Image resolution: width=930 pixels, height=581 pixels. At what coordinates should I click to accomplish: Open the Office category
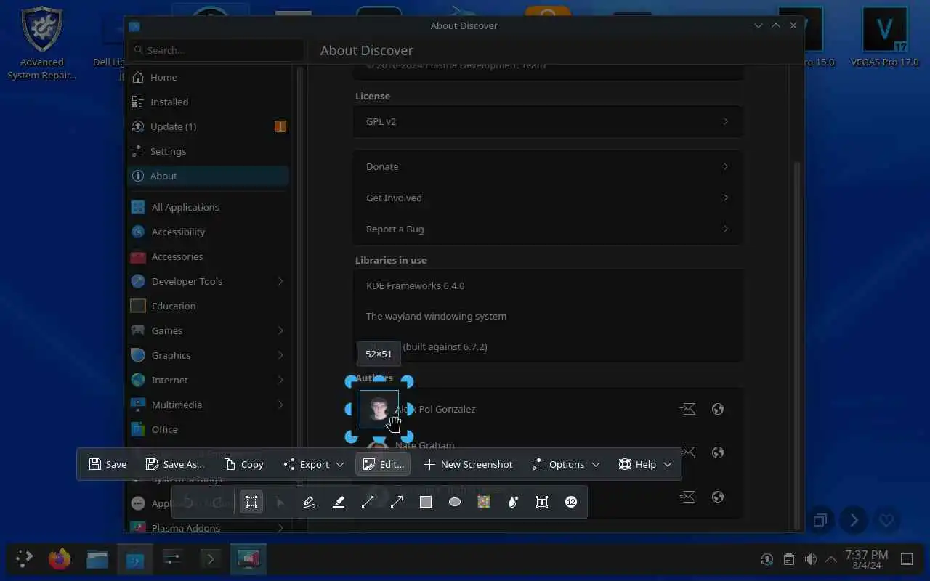[x=208, y=429]
